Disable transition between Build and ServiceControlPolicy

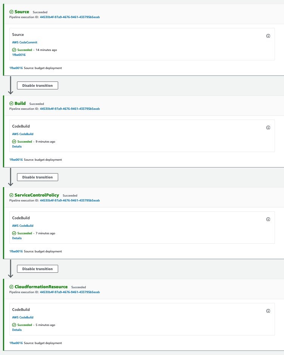coord(37,177)
